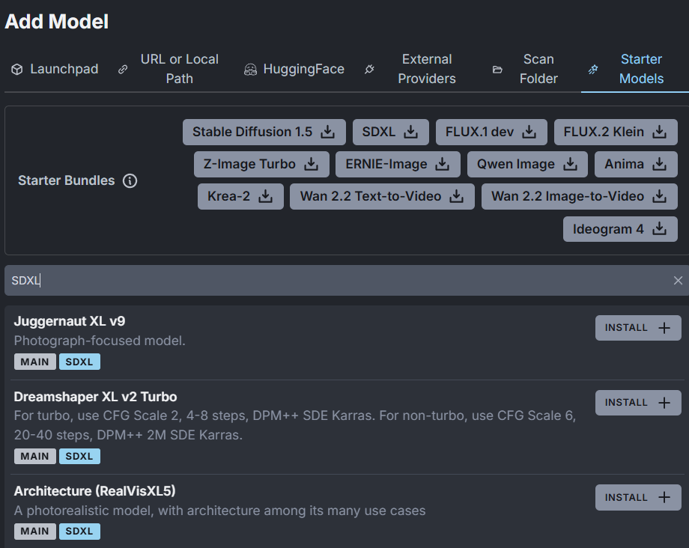Click SDXL tag under Architecture (RealVisXL5)
Viewport: 689px width, 548px height.
coord(79,532)
